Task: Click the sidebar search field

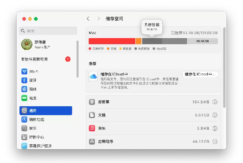Action: 48,31
